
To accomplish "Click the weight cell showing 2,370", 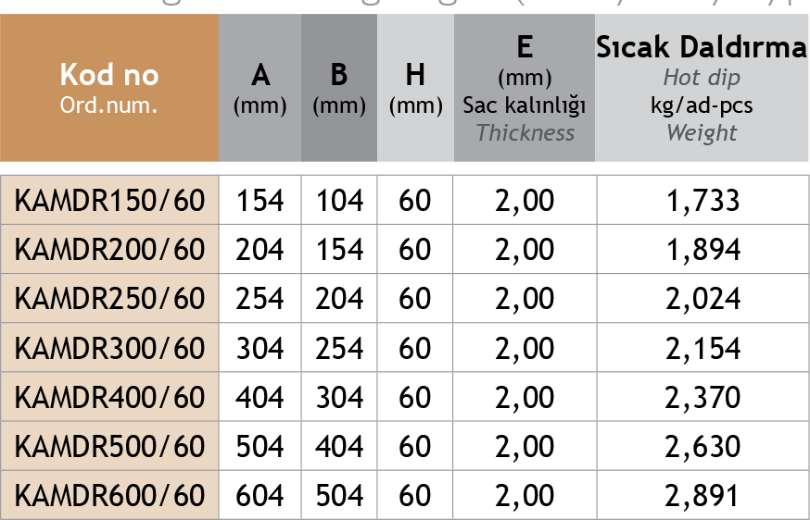I will (703, 397).
